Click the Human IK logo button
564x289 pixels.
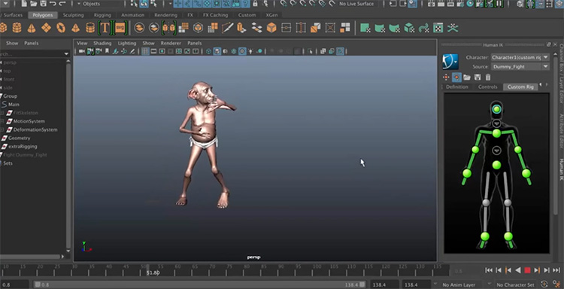pyautogui.click(x=450, y=62)
